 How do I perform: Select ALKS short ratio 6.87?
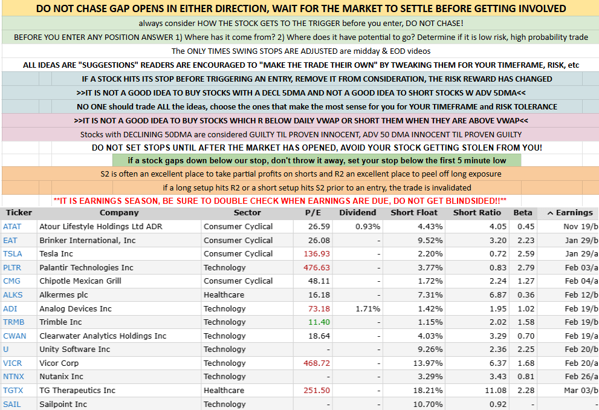[x=498, y=295]
